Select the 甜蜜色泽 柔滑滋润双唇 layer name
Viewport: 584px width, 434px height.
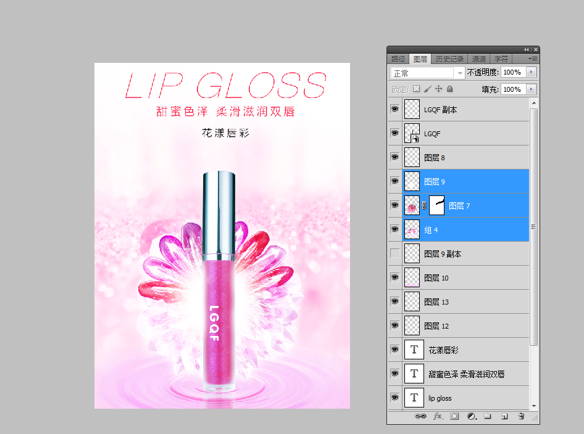pos(466,374)
